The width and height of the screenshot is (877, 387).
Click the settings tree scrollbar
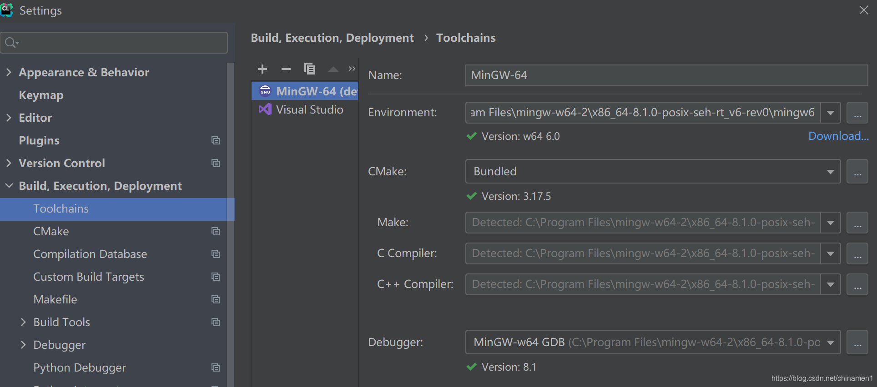tap(231, 224)
